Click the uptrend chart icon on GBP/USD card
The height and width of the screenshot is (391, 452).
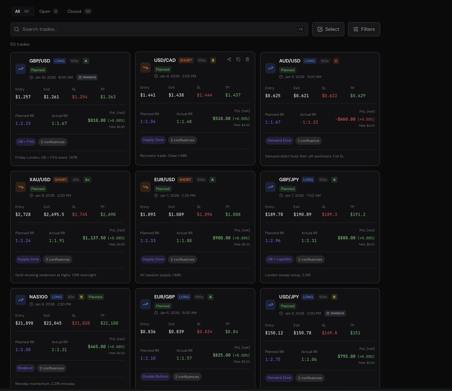[x=20, y=68]
